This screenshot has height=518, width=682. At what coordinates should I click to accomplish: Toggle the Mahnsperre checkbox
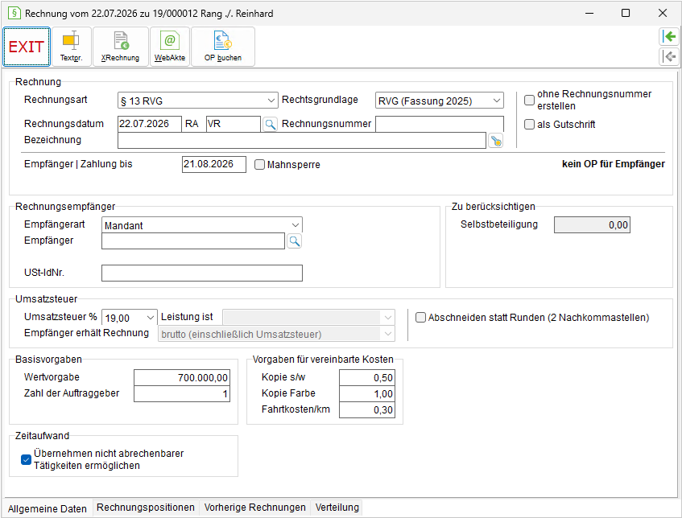pos(259,165)
